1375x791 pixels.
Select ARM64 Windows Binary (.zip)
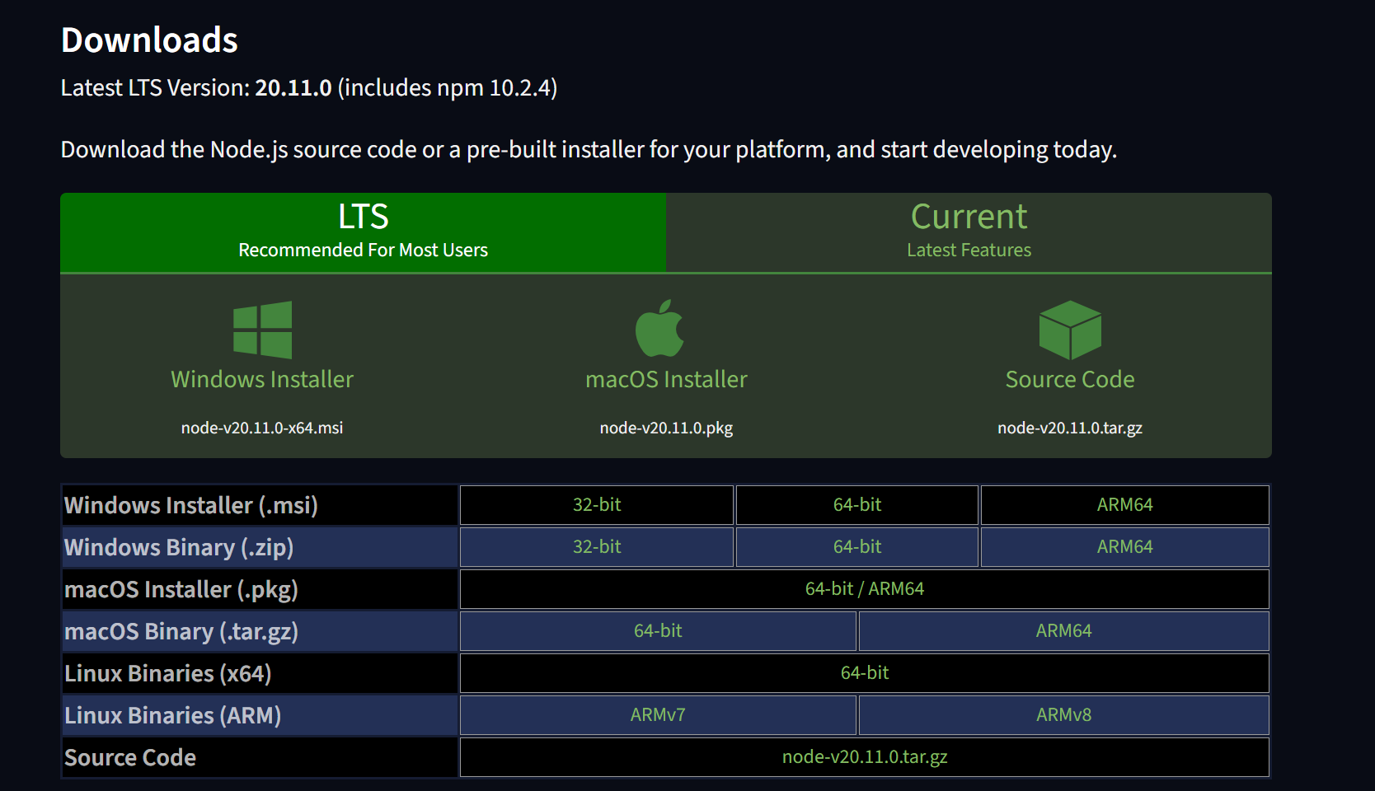tap(1125, 547)
